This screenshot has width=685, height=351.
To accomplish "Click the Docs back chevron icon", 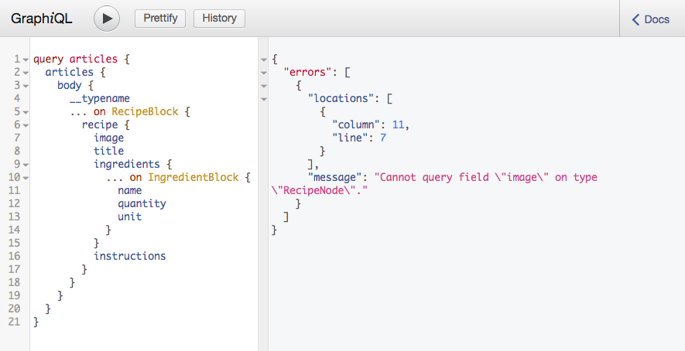I will 635,19.
